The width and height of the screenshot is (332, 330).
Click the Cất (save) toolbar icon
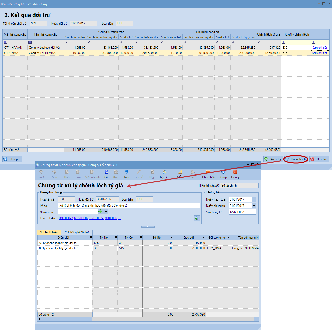(x=106, y=172)
